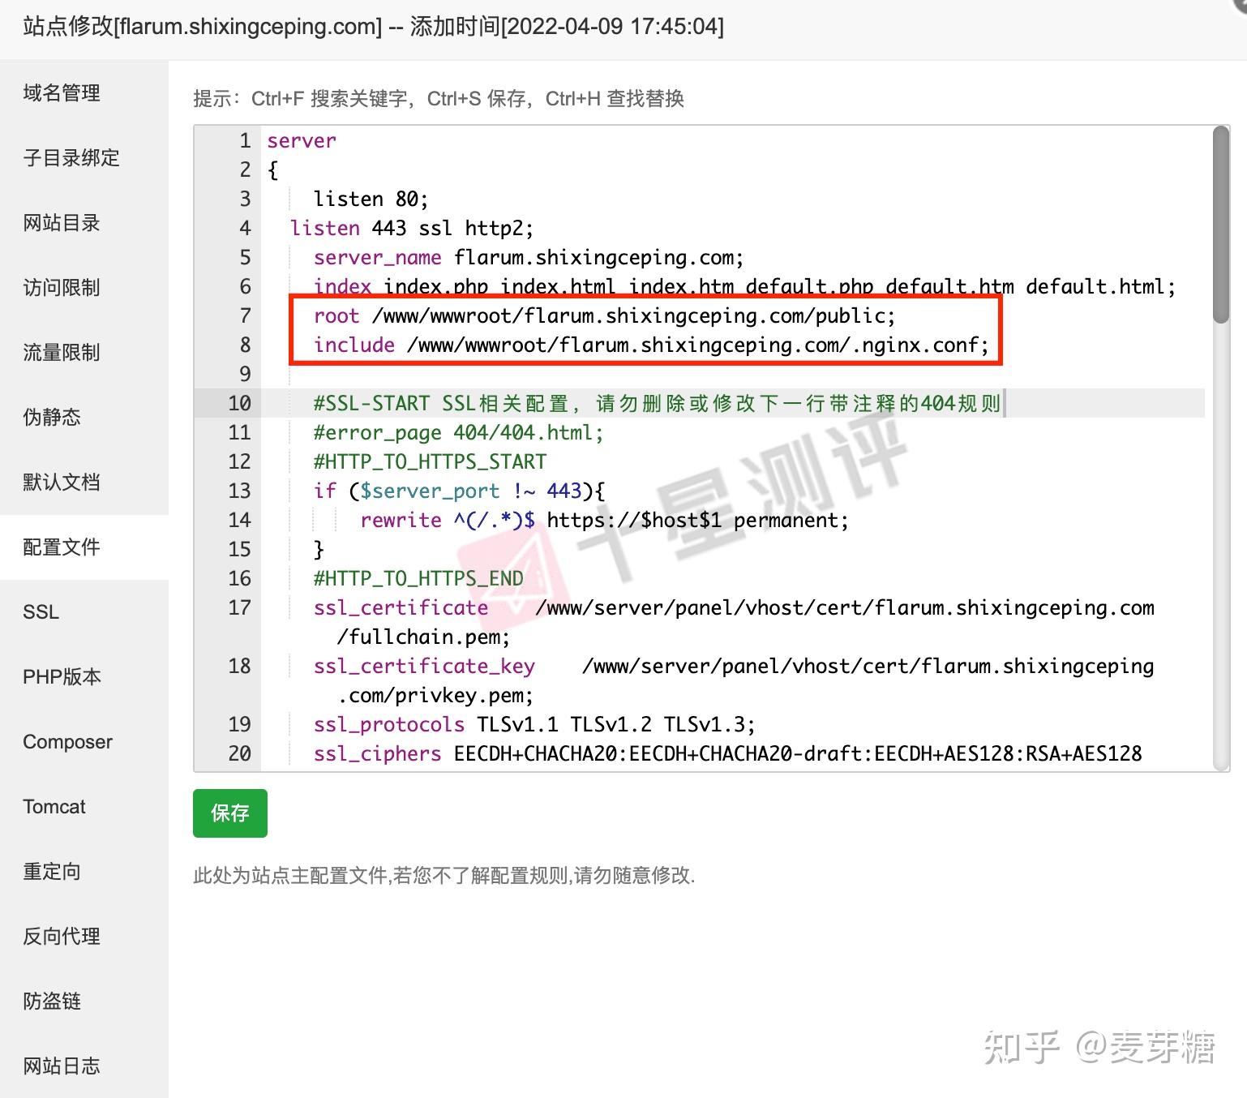Open the 流量限制 settings
The height and width of the screenshot is (1098, 1247).
60,352
